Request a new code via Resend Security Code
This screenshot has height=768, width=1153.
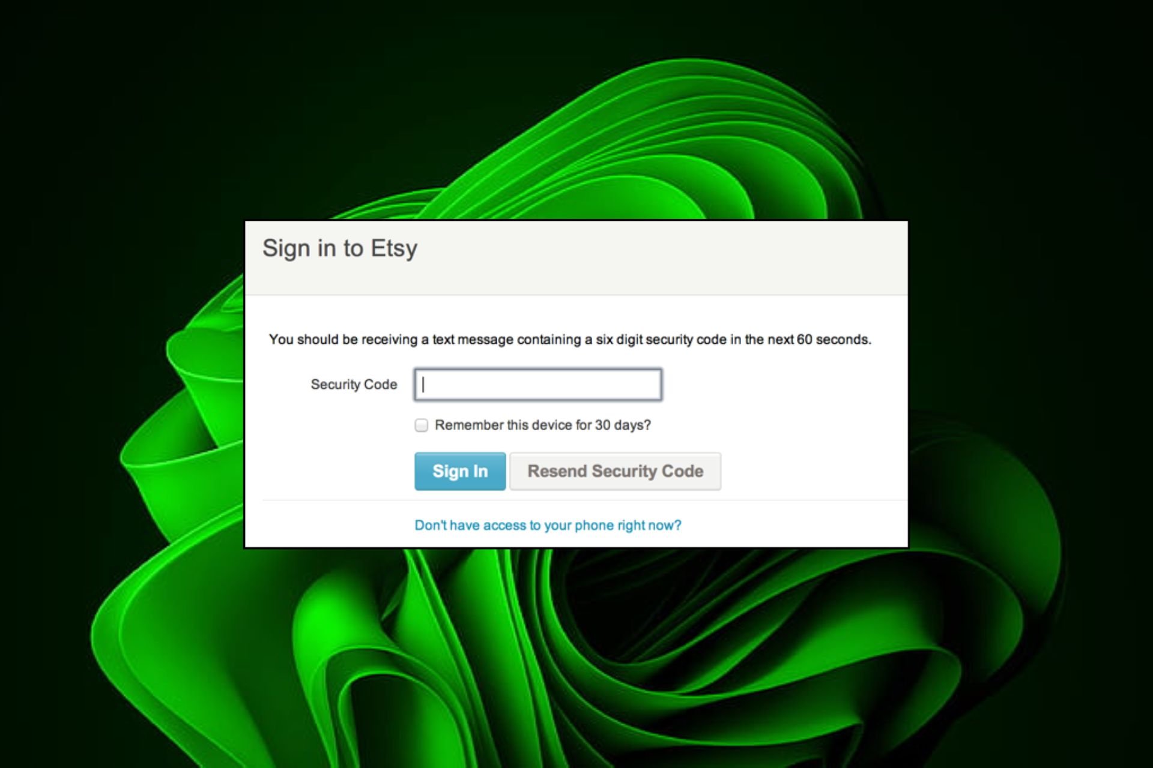click(x=615, y=471)
